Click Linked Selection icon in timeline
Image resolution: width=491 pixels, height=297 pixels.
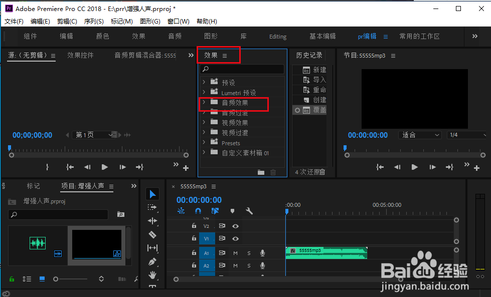click(x=215, y=211)
